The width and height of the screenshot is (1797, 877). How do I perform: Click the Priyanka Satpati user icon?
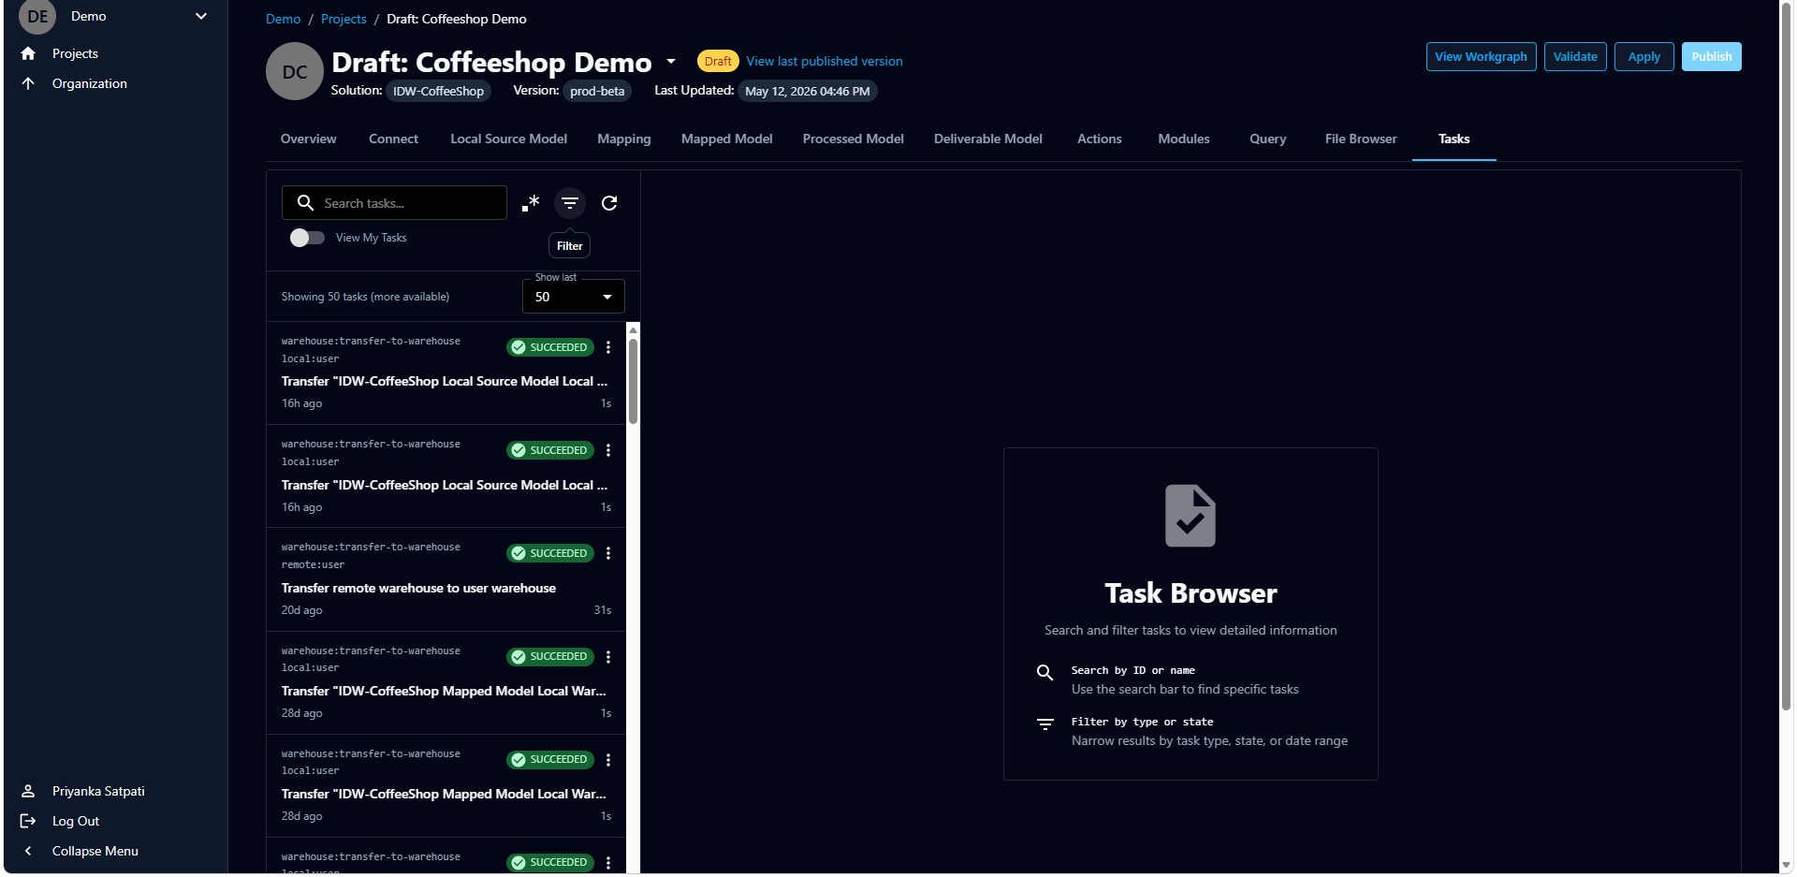pos(28,791)
